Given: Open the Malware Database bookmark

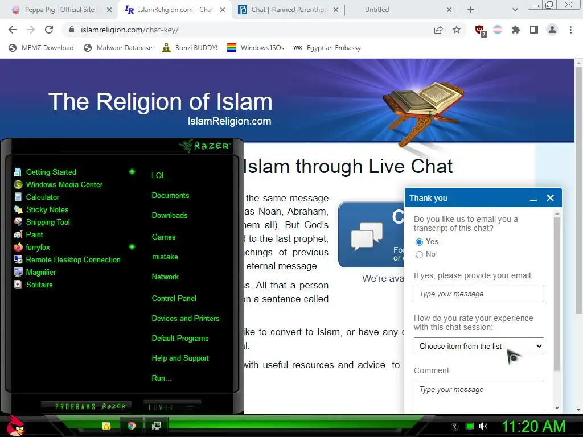Looking at the screenshot, I should (118, 48).
